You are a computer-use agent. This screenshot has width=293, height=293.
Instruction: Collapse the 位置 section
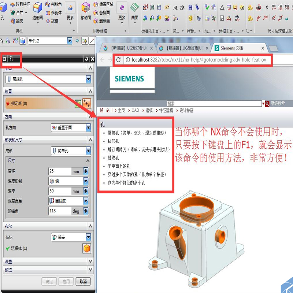pos(90,91)
